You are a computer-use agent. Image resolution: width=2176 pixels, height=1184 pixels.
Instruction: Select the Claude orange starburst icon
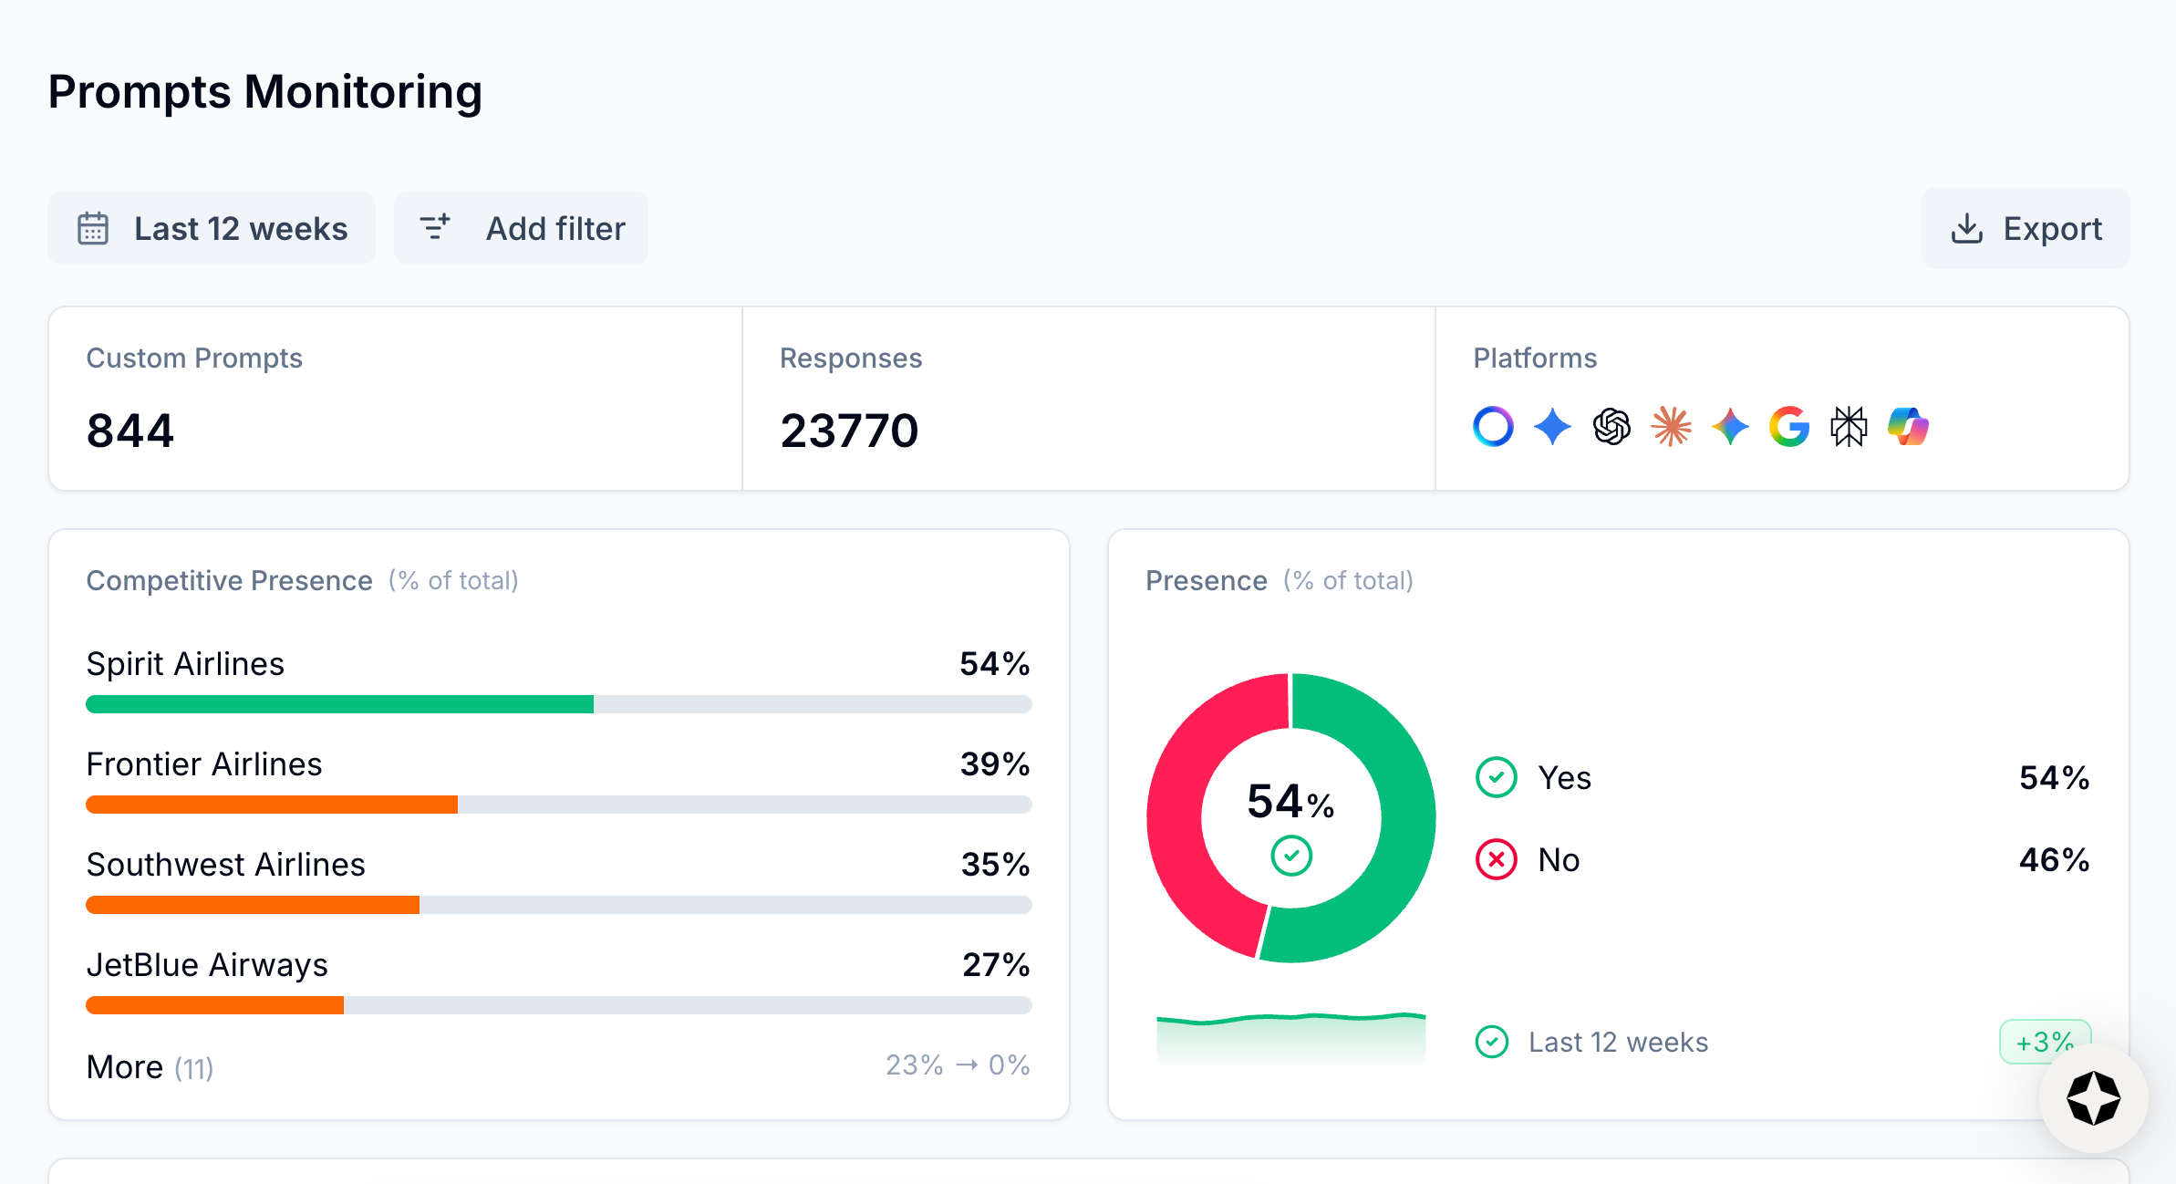[x=1671, y=426]
